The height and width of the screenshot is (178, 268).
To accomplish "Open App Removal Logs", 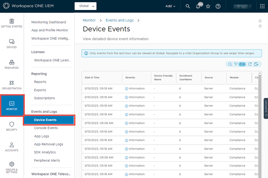I will 49,144.
